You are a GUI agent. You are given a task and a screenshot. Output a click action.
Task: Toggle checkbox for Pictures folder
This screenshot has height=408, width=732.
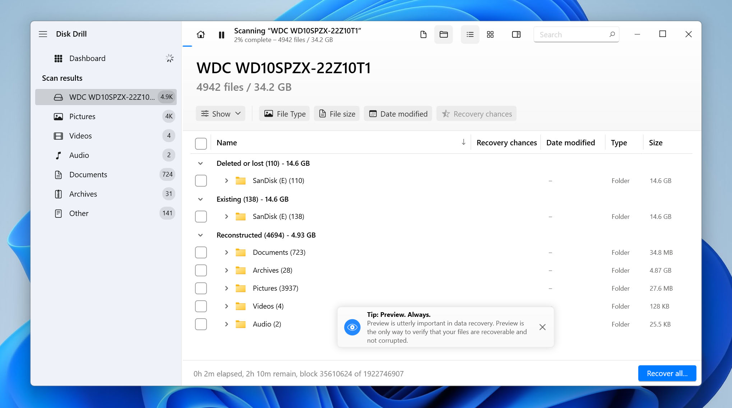tap(200, 288)
